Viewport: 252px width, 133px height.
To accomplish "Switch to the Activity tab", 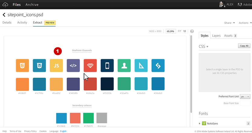I will [x=22, y=23].
